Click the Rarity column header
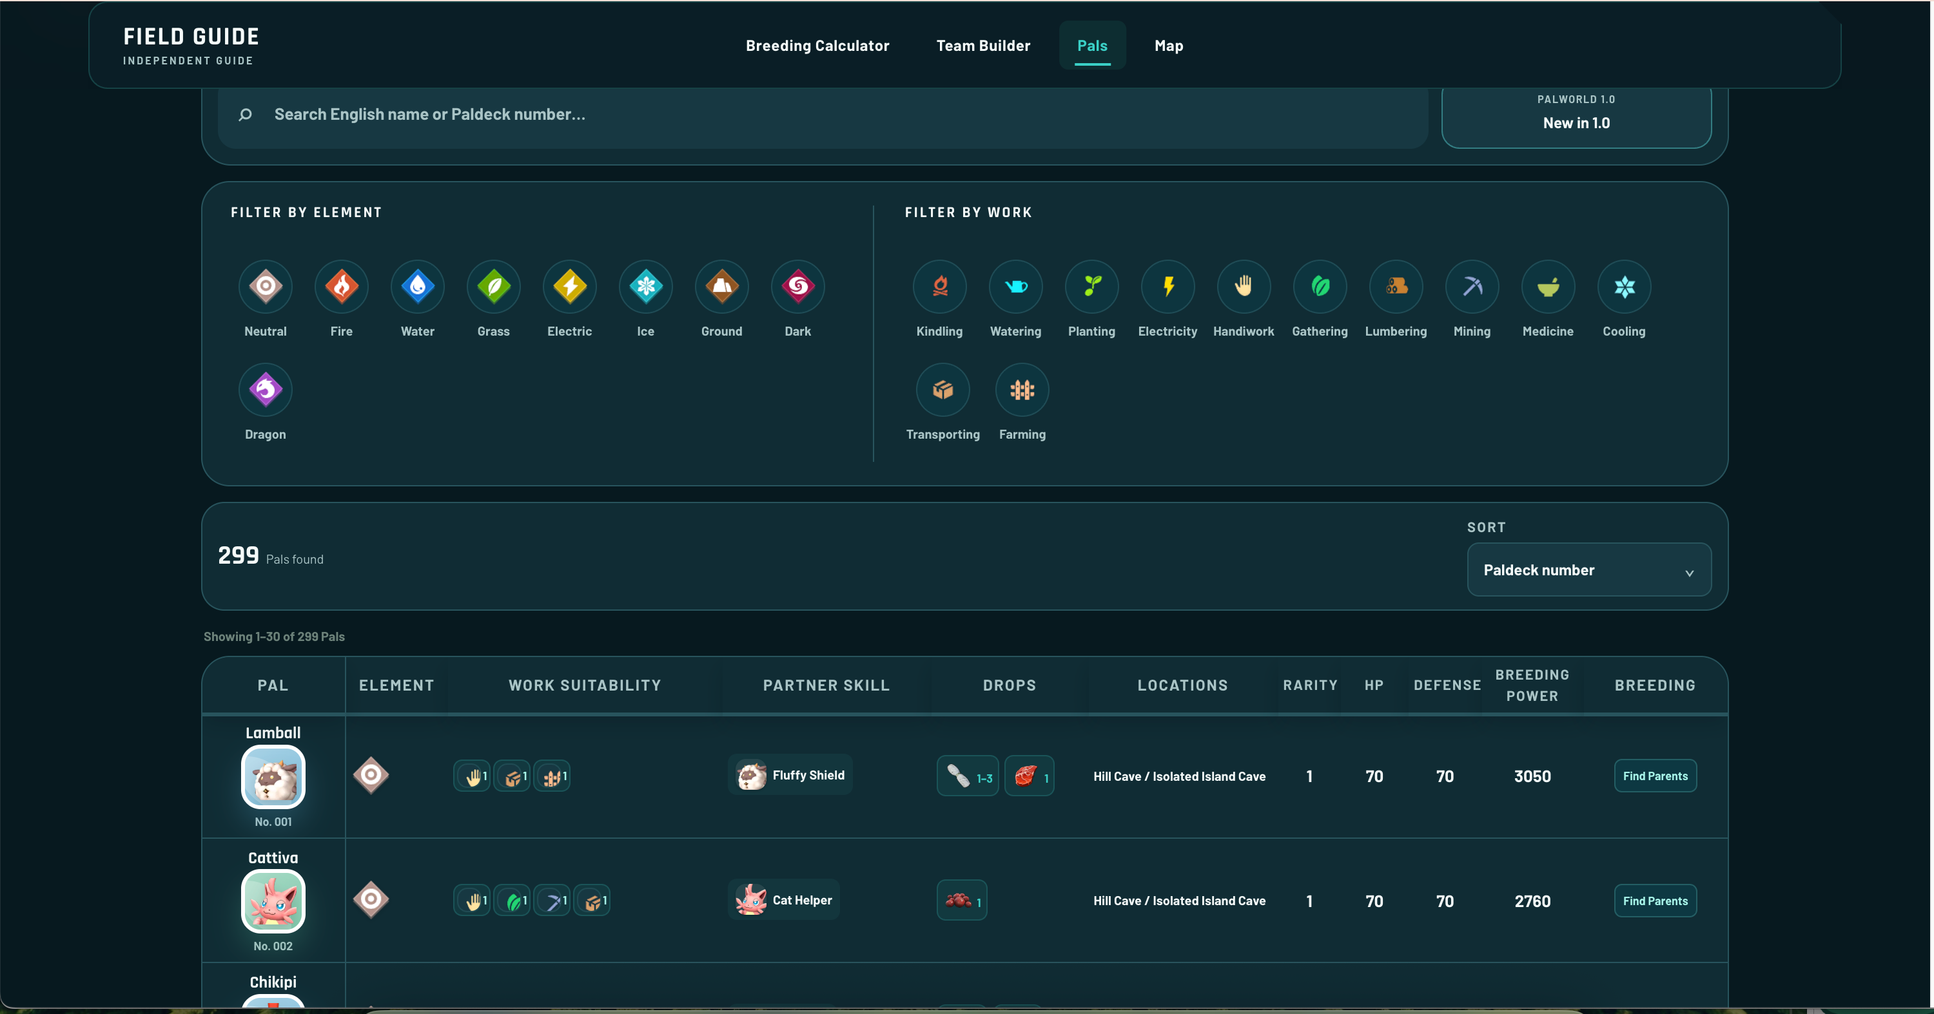The image size is (1934, 1014). (1309, 685)
